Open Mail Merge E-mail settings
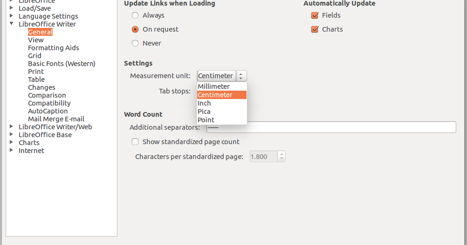This screenshot has height=245, width=467. (x=56, y=119)
